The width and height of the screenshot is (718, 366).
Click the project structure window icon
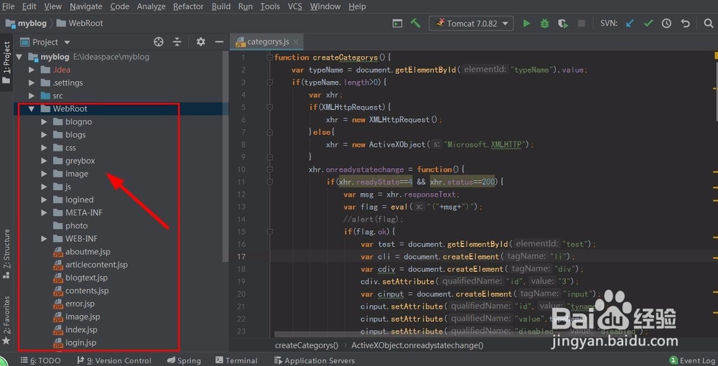(398, 24)
